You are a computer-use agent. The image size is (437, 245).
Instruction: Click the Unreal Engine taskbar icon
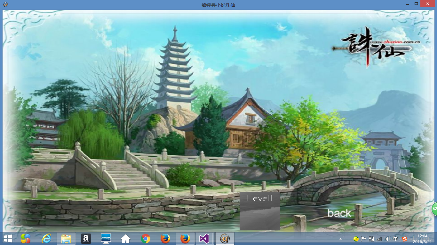click(225, 239)
